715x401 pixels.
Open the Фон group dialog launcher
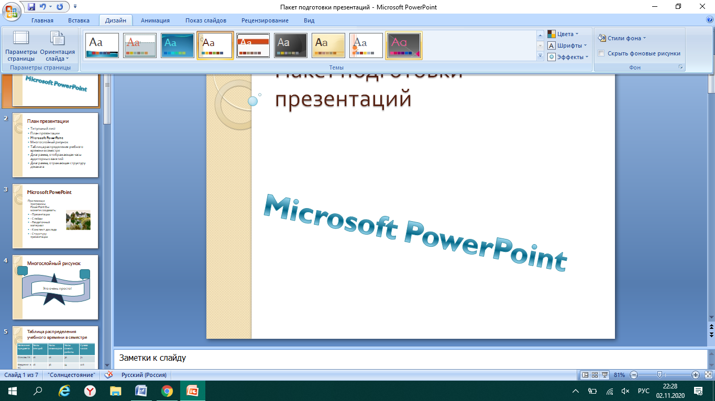click(681, 67)
